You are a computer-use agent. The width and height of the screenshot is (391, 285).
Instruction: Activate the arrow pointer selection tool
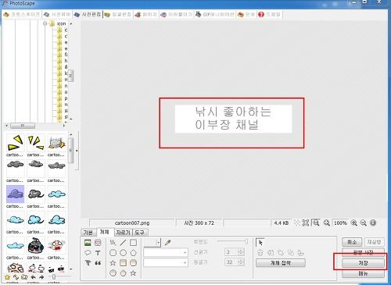point(260,243)
